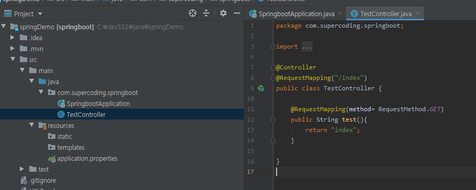The width and height of the screenshot is (476, 190).
Task: Select the .gitignore file
Action: (42, 180)
